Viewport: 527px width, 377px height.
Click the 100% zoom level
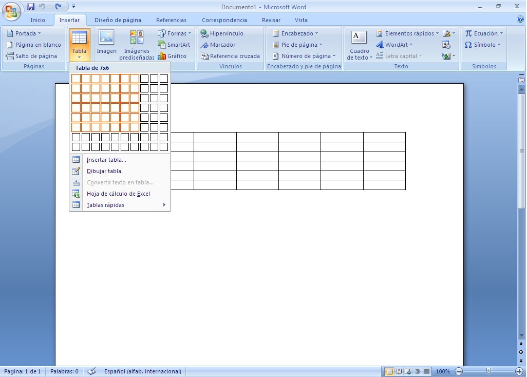pos(443,372)
